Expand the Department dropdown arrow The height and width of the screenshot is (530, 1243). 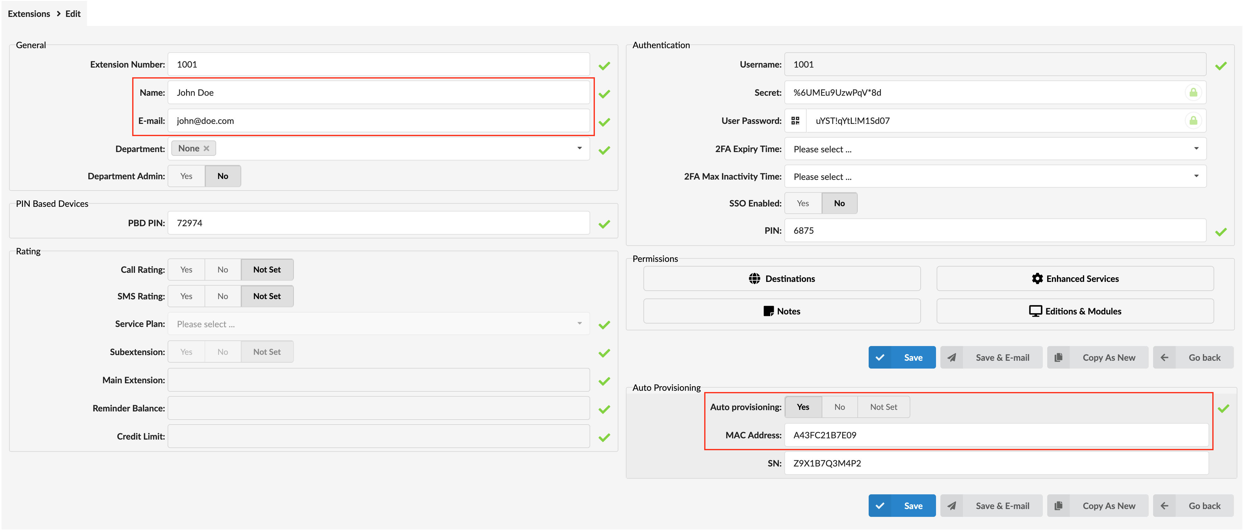pos(579,148)
